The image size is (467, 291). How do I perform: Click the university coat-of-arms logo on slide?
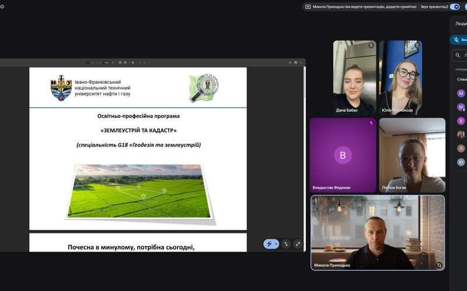click(x=61, y=88)
